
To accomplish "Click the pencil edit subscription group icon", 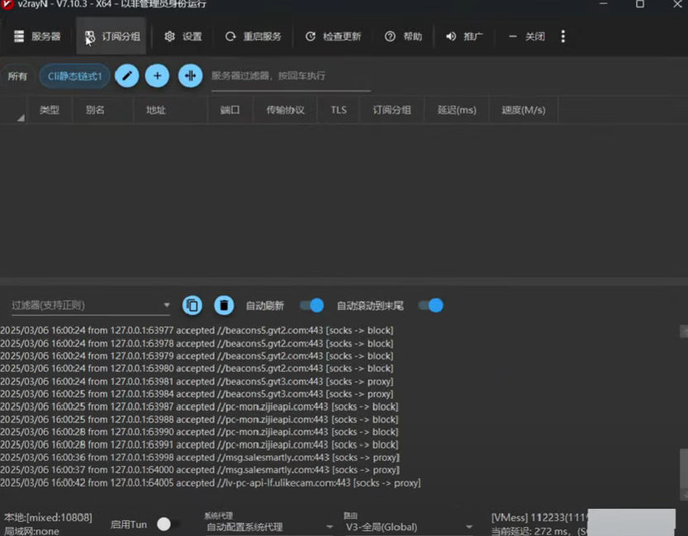I will tap(126, 76).
